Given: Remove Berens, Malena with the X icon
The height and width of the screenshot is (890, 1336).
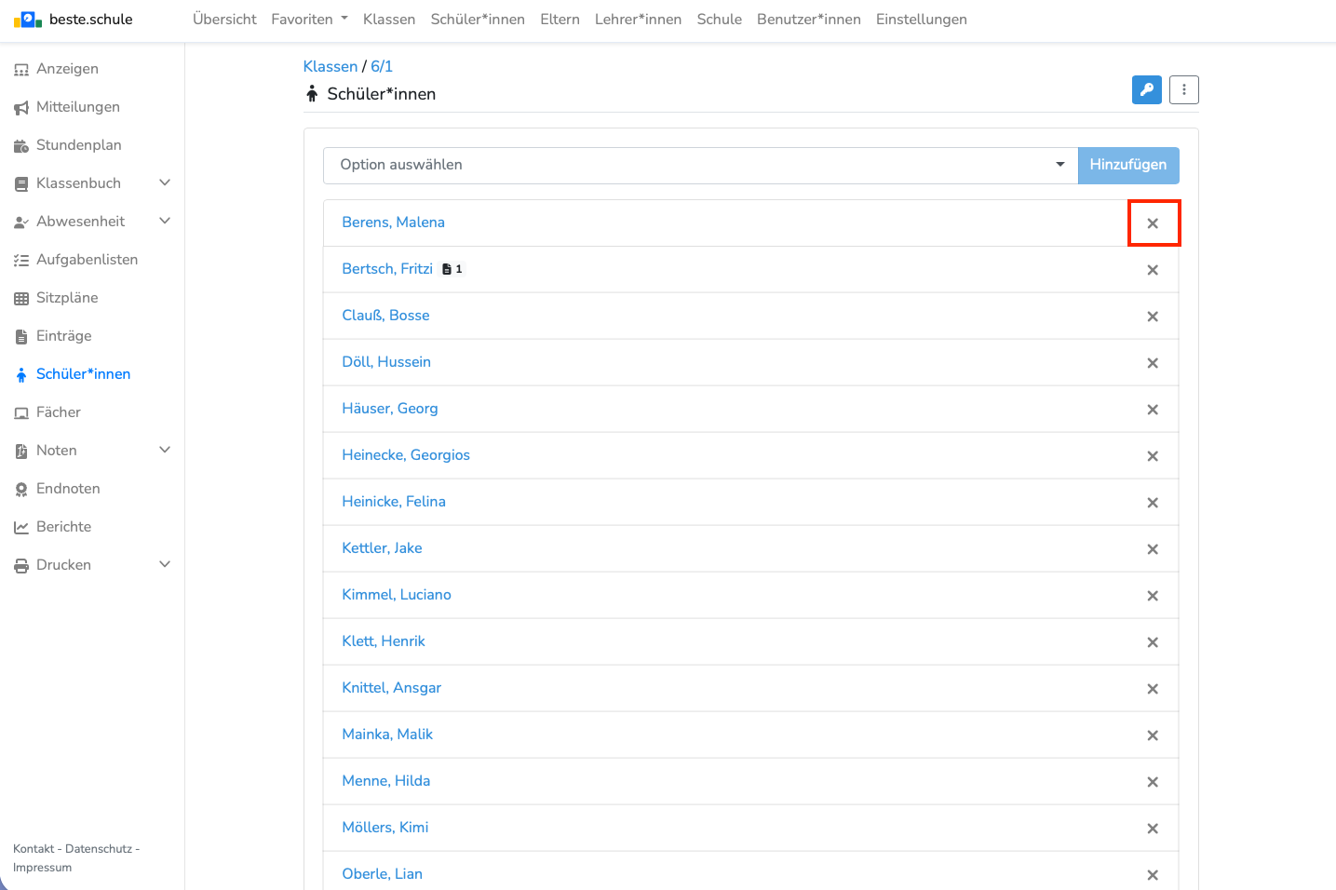Looking at the screenshot, I should click(x=1153, y=223).
